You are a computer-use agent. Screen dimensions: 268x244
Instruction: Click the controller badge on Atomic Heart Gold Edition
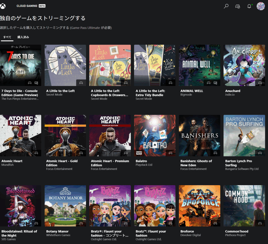pos(81,153)
